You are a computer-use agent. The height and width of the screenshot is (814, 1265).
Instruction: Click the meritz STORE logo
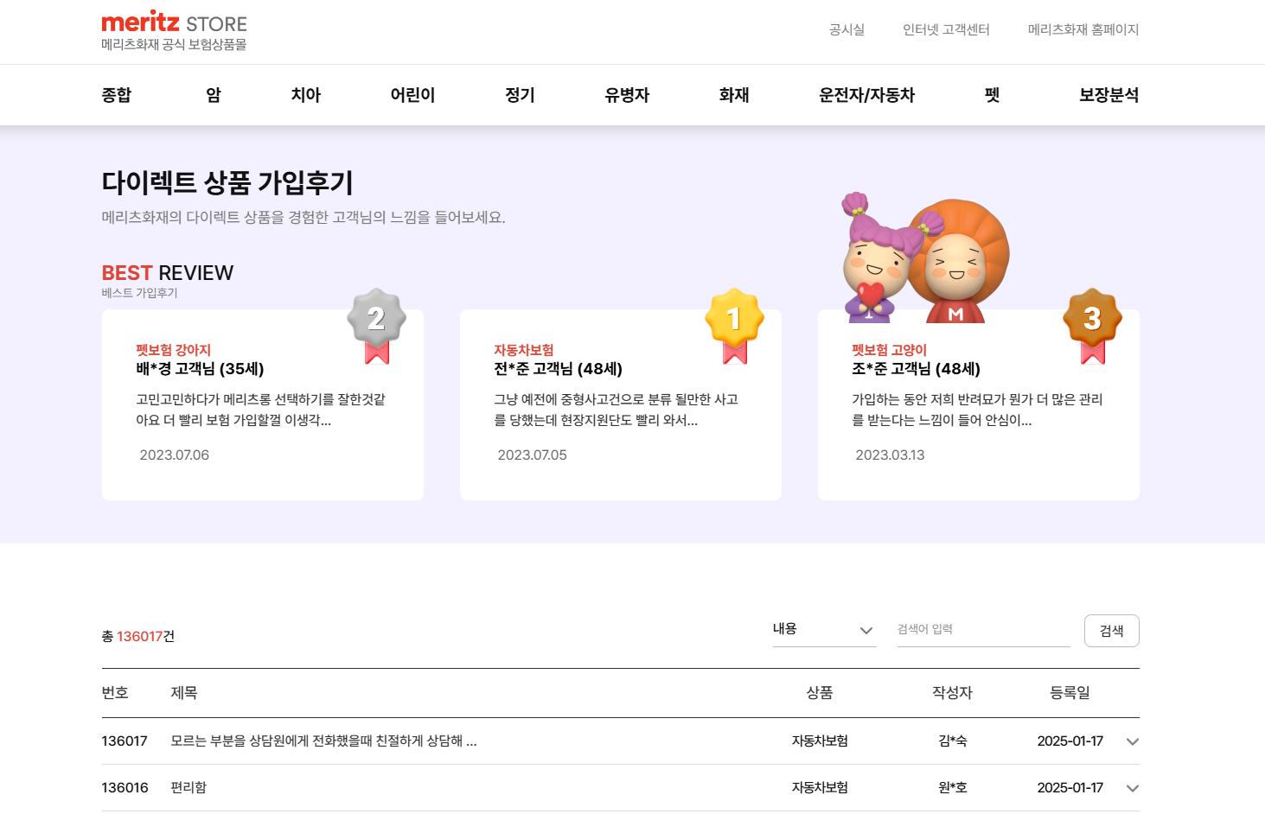pos(174,31)
